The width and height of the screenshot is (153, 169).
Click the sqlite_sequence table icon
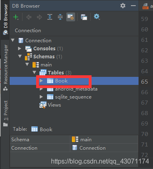50,97
